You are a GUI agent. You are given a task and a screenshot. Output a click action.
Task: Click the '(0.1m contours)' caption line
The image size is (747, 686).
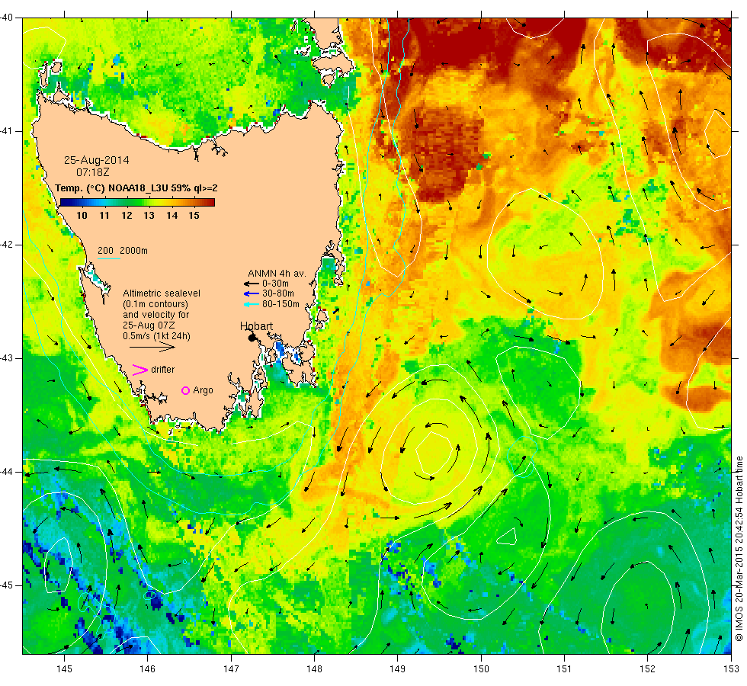point(155,304)
